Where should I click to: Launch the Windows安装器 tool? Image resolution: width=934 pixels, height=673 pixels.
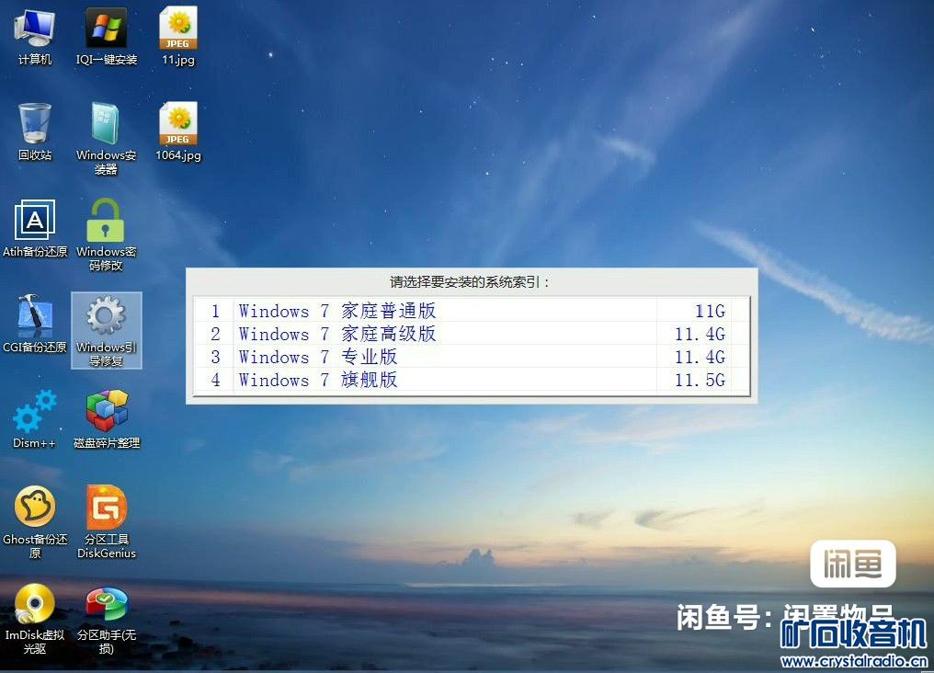106,138
